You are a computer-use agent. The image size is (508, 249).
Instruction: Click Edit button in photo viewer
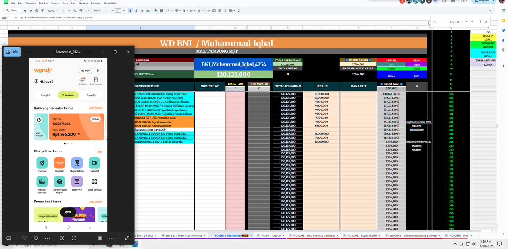point(12,52)
